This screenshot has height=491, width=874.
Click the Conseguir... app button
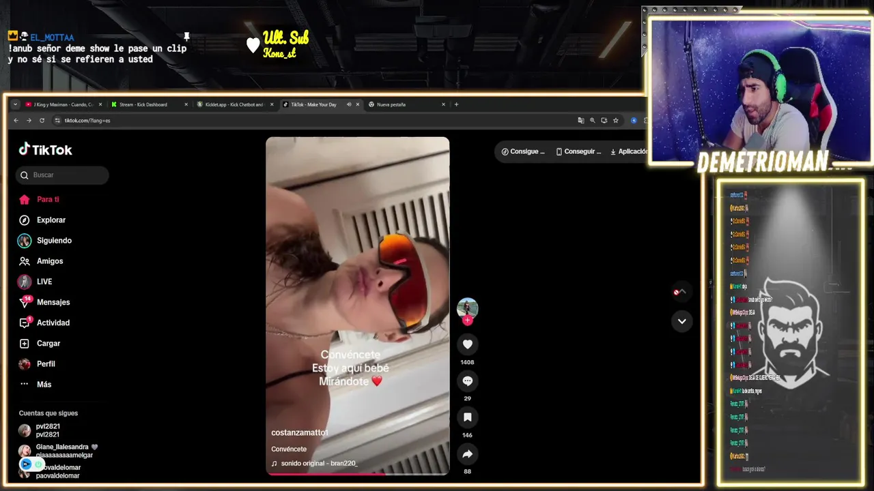coord(579,151)
